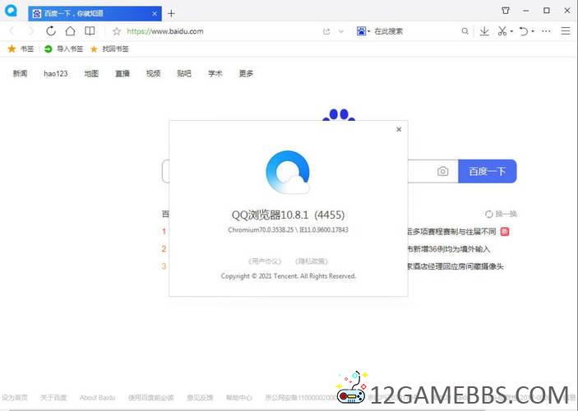
Task: Open hot topic about 酒店经理回应房间藏摄像头
Action: tap(455, 266)
